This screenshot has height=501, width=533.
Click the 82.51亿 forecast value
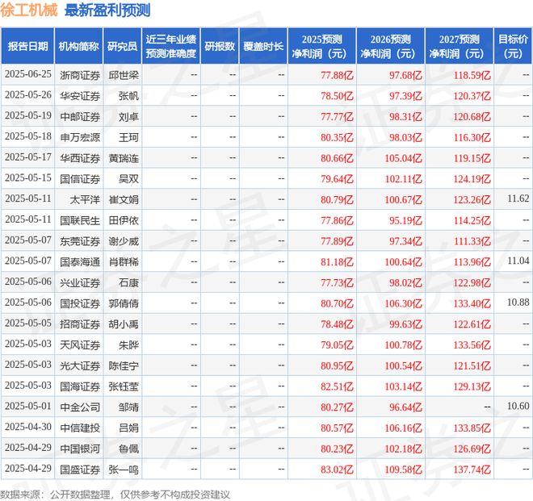(337, 387)
